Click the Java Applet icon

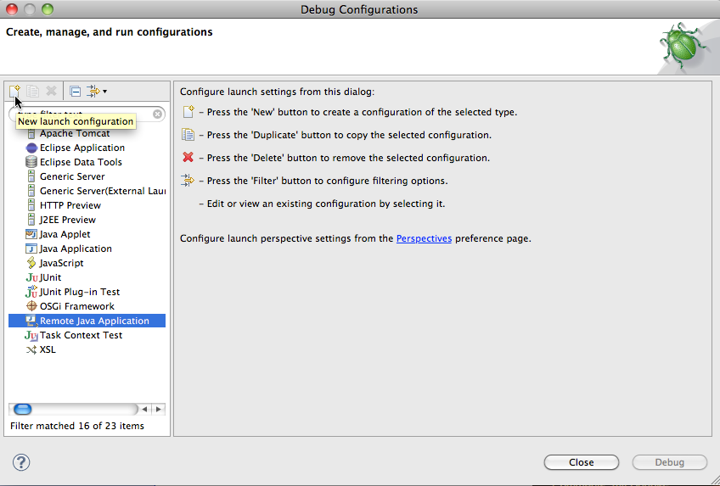[31, 234]
